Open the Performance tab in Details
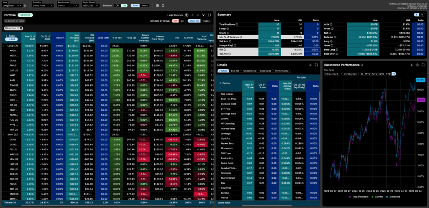The image size is (429, 208). [x=282, y=71]
